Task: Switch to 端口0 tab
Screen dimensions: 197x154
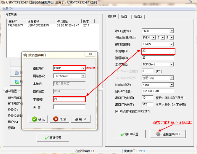Action: click(112, 16)
